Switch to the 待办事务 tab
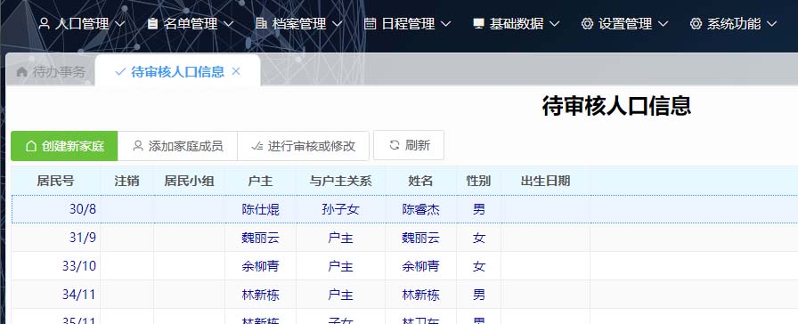Image resolution: width=798 pixels, height=324 pixels. tap(51, 72)
